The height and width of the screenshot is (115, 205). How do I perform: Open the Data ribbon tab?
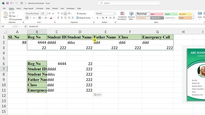point(48,8)
